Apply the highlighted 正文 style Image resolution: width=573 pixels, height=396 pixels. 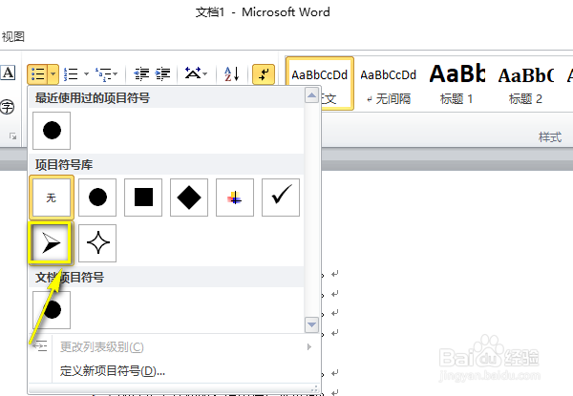coord(320,83)
